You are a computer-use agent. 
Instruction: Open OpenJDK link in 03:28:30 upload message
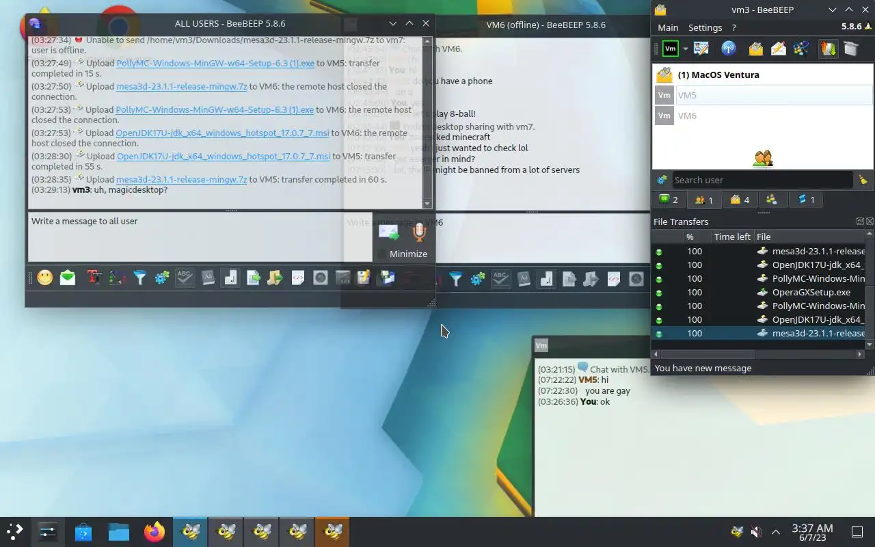pos(224,156)
